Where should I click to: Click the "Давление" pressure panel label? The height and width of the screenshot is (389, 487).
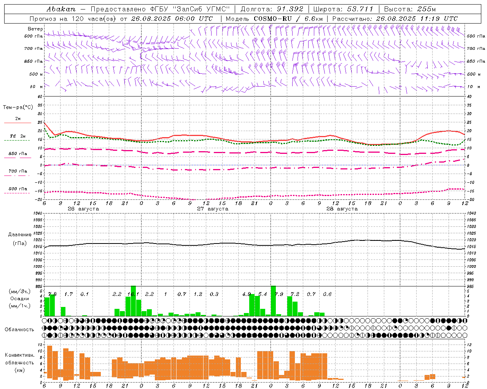[x=20, y=235]
